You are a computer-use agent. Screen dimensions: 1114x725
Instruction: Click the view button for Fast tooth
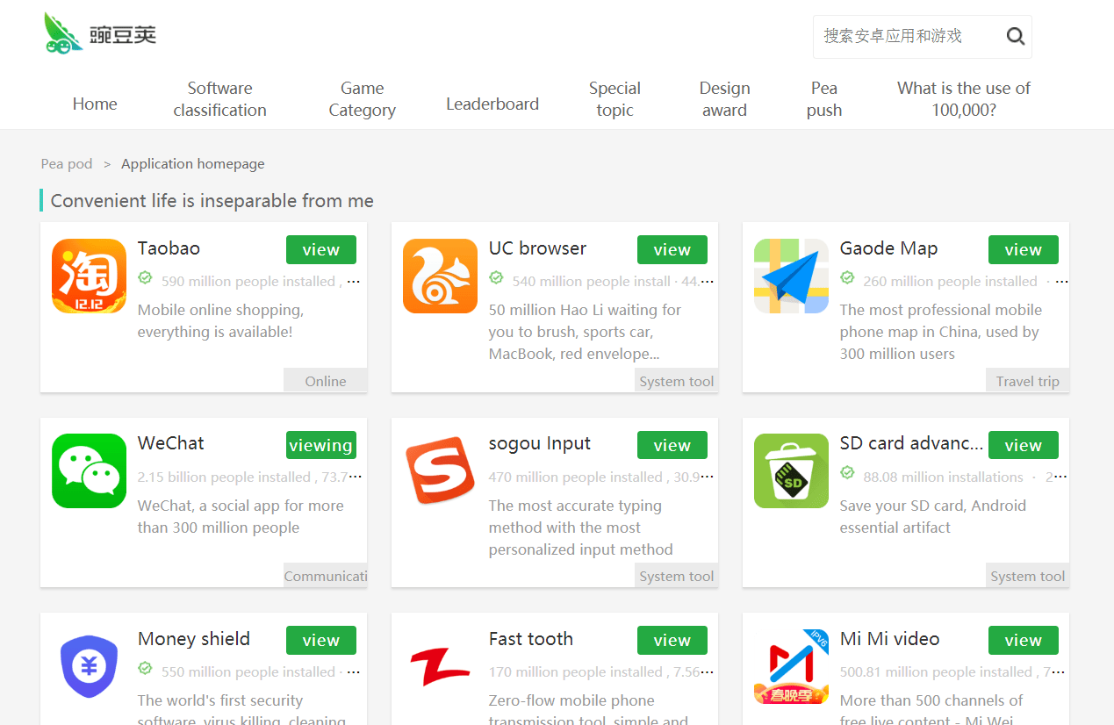tap(672, 641)
